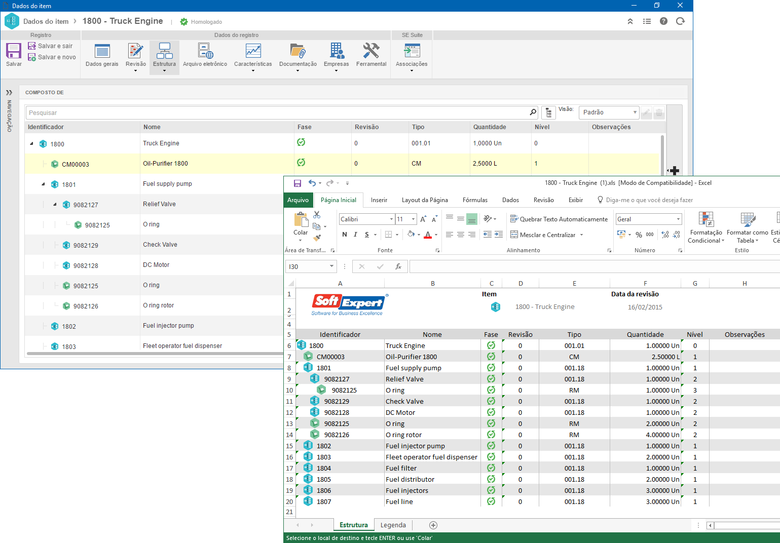The height and width of the screenshot is (543, 780).
Task: Toggle bold N formatting in Excel
Action: [345, 235]
